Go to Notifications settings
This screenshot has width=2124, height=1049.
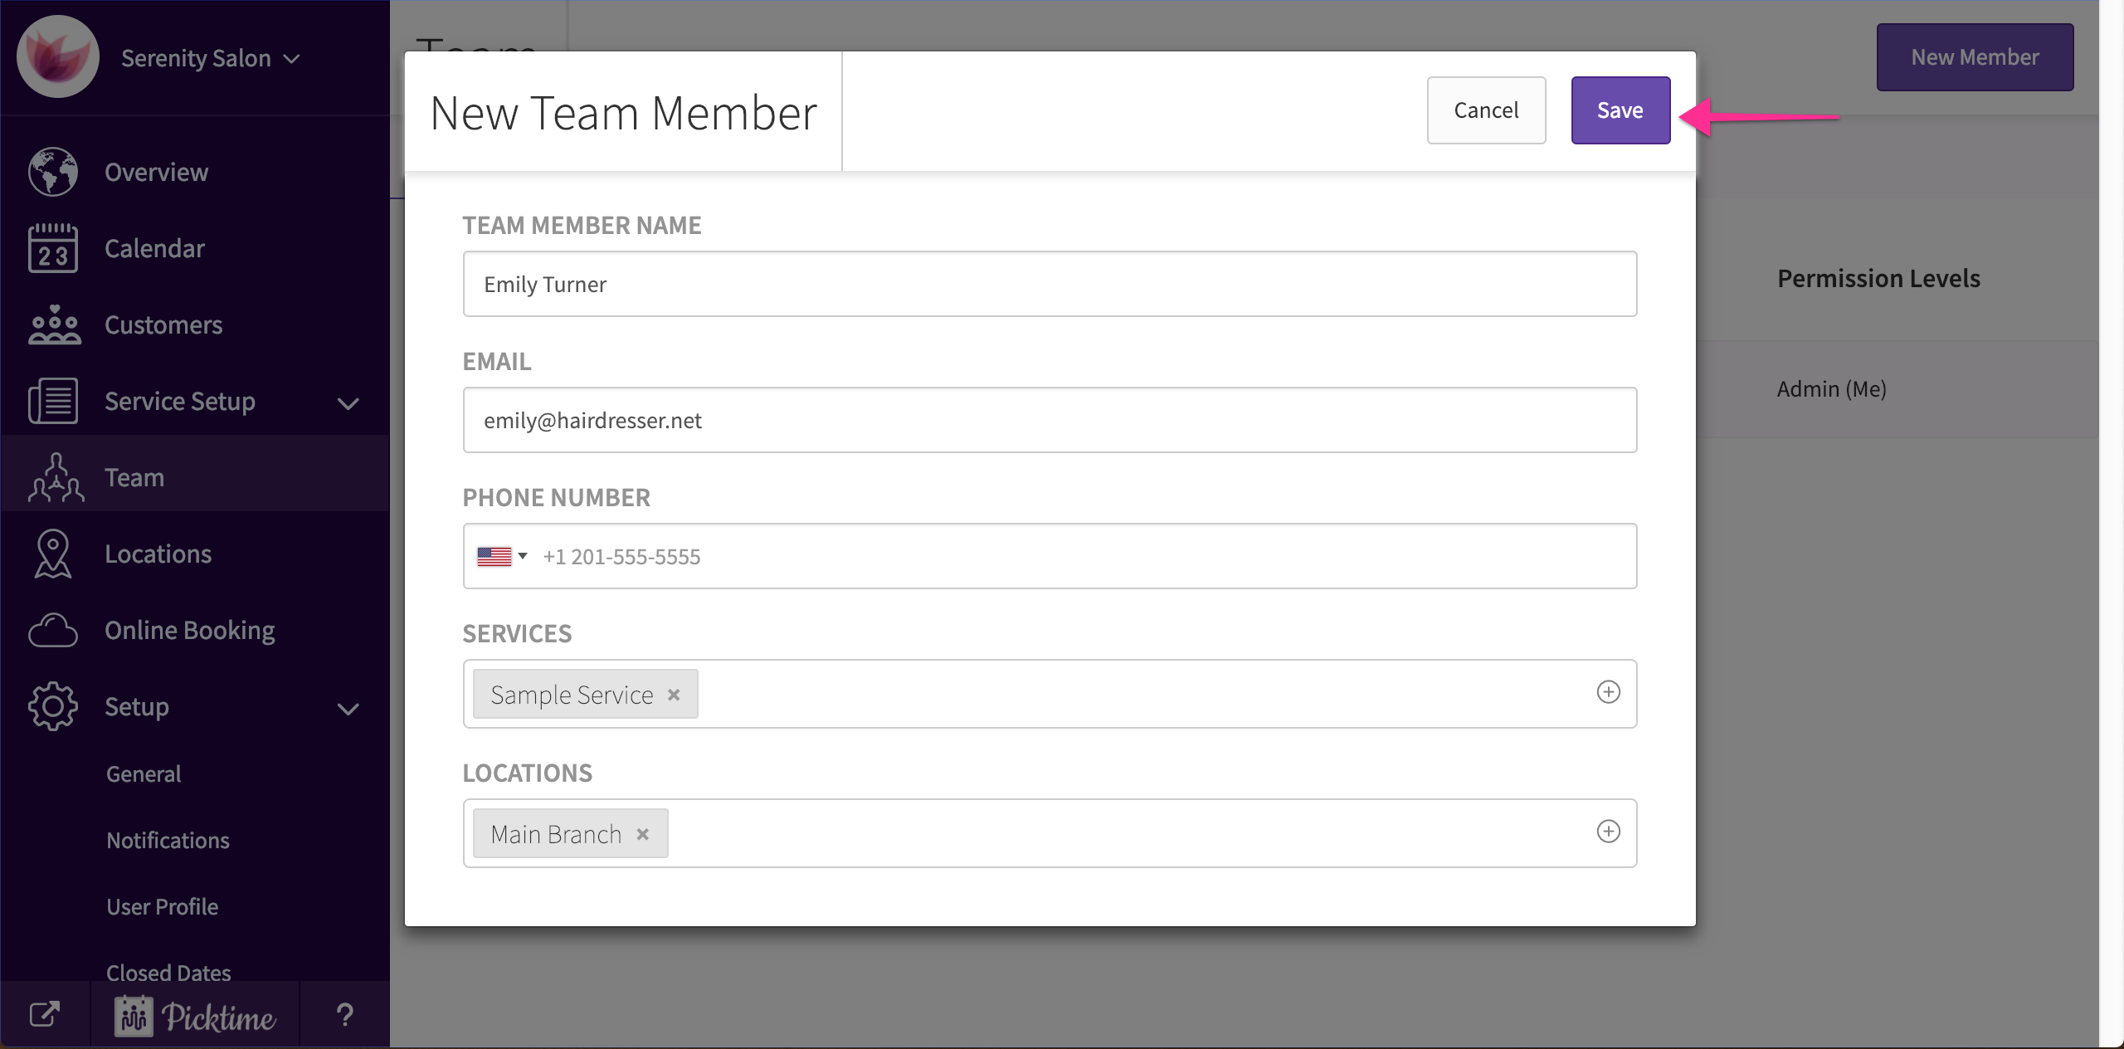(x=168, y=840)
